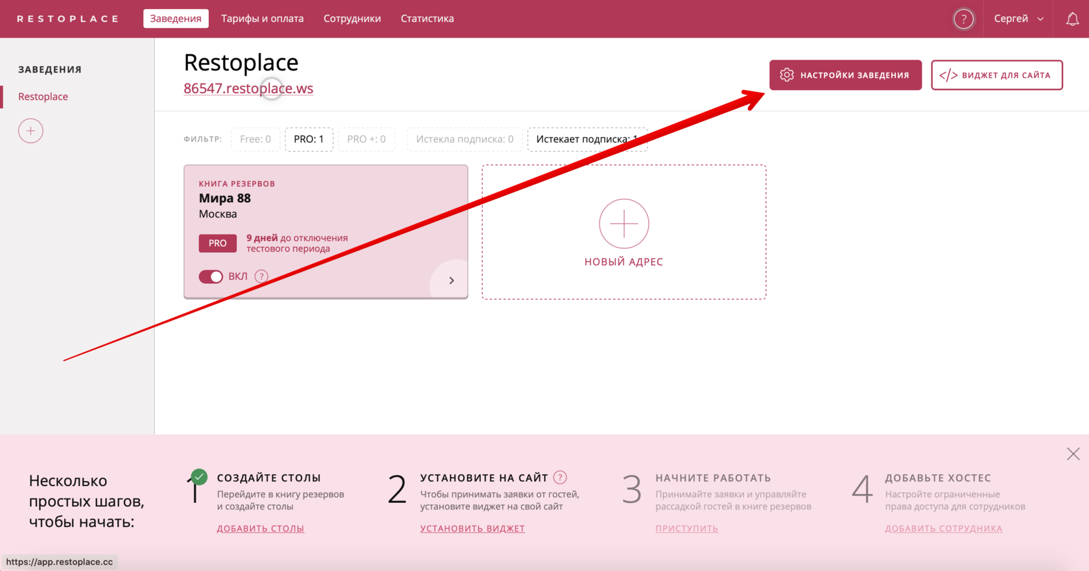Viewport: 1089px width, 571px height.
Task: Click the green checkmark on step 1
Action: pos(200,477)
